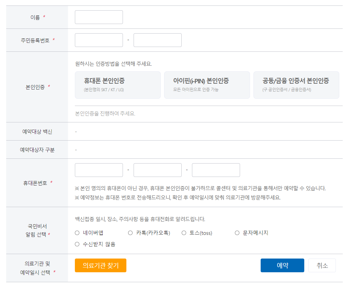352x287 pixels.
Task: Click the 예약대상 백신 label
Action: (37, 132)
